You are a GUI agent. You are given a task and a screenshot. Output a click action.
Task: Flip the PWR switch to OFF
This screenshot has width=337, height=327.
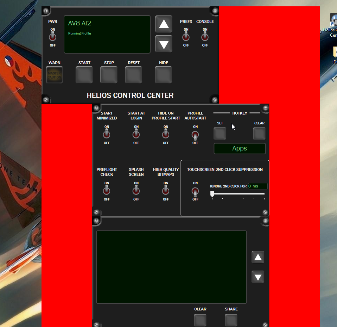click(52, 35)
